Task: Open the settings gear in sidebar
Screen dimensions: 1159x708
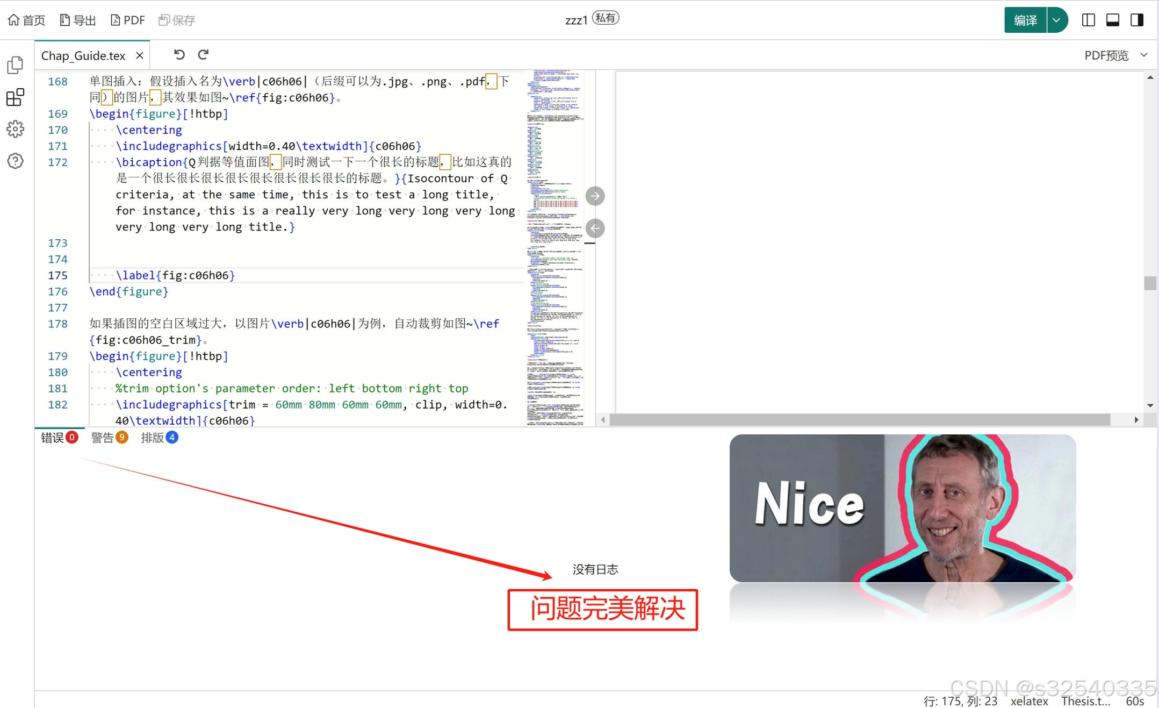Action: (x=15, y=129)
